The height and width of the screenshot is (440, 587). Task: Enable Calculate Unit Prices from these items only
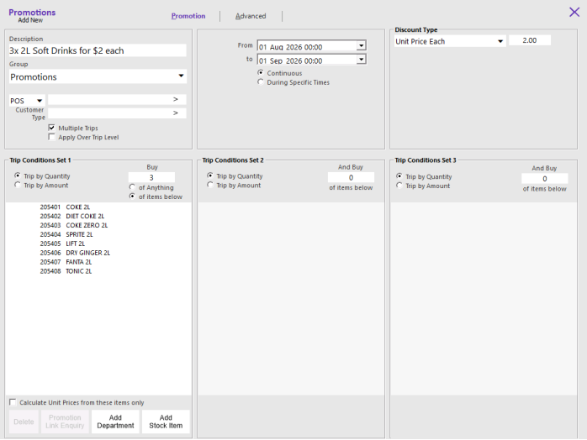pyautogui.click(x=13, y=402)
